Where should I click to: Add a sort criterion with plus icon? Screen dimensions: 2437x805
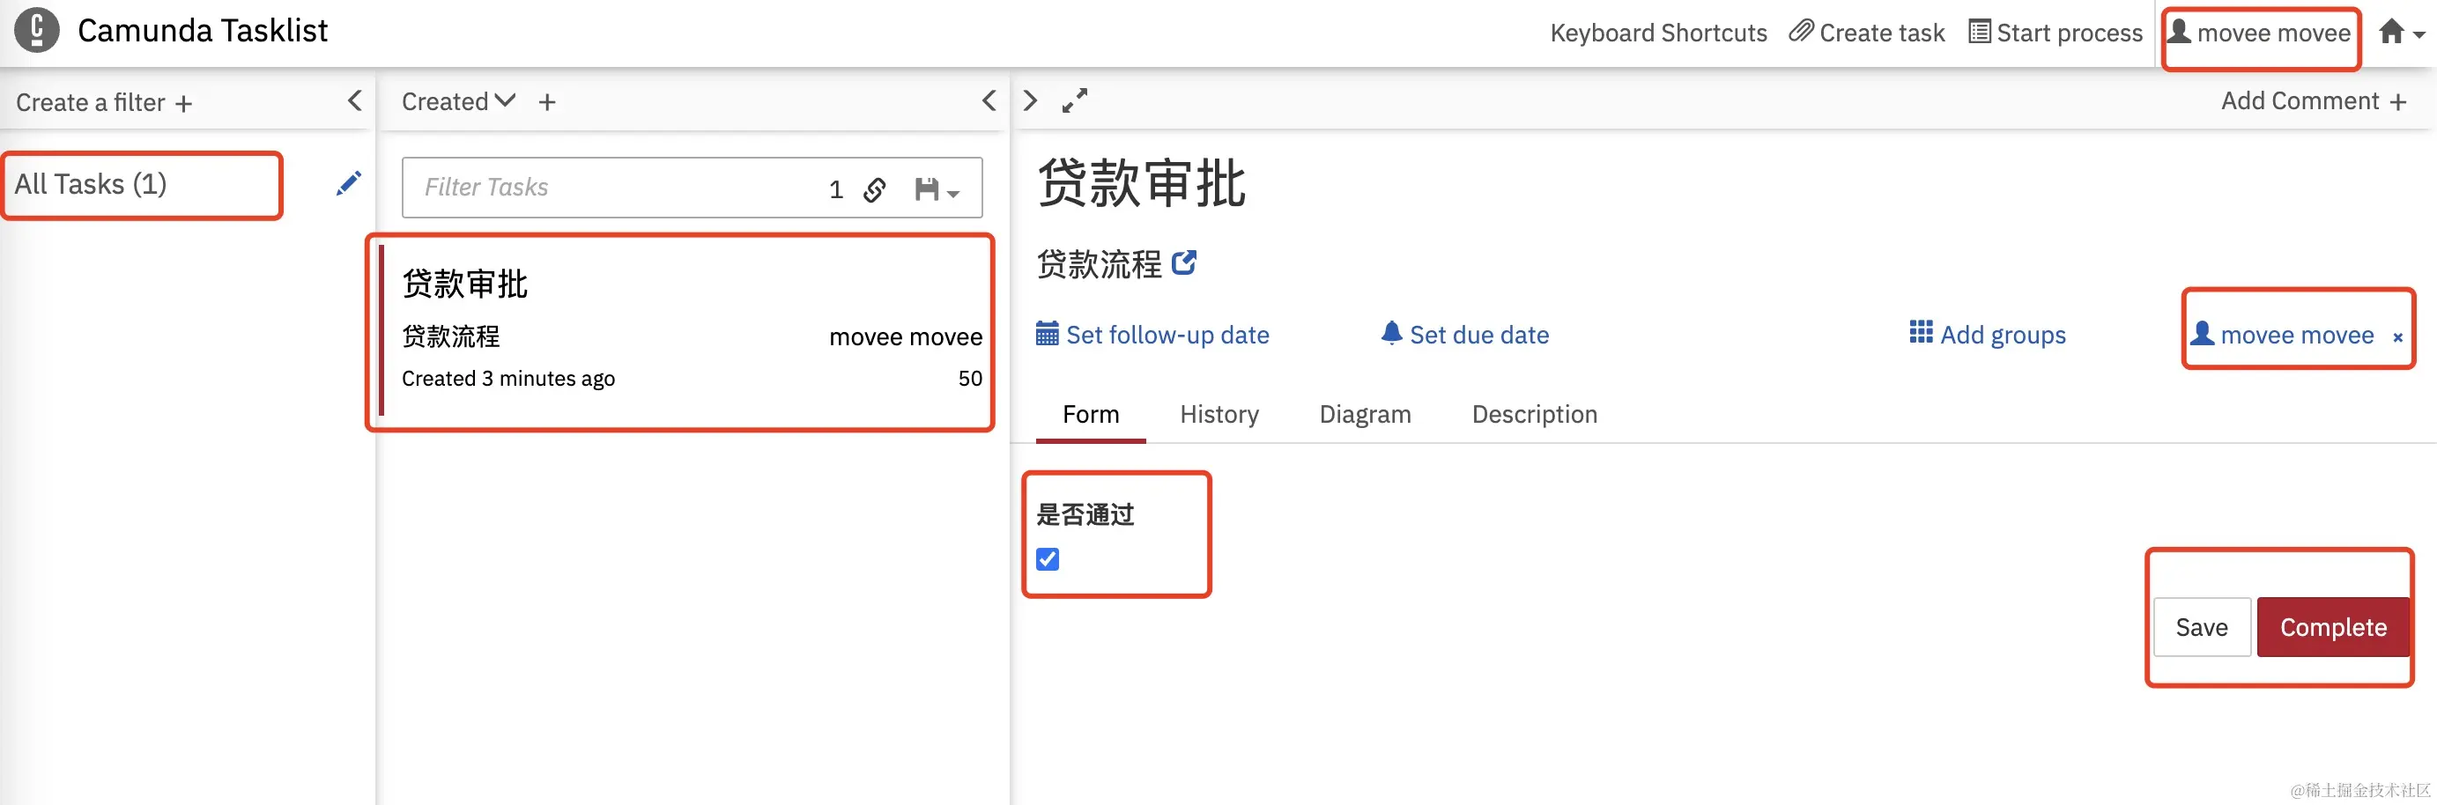click(547, 102)
